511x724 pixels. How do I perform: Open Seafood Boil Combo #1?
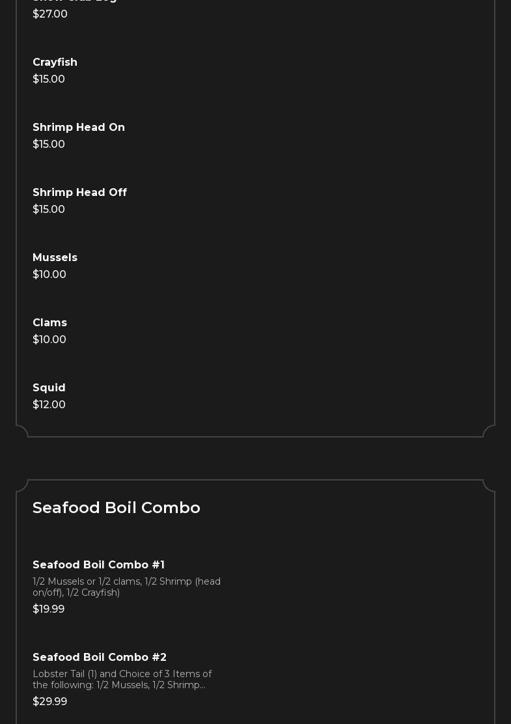(98, 565)
